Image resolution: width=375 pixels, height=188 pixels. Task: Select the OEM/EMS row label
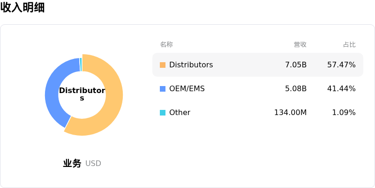tap(187, 89)
